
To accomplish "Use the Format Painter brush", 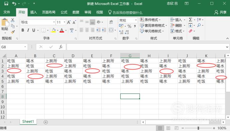I will point(13,32).
